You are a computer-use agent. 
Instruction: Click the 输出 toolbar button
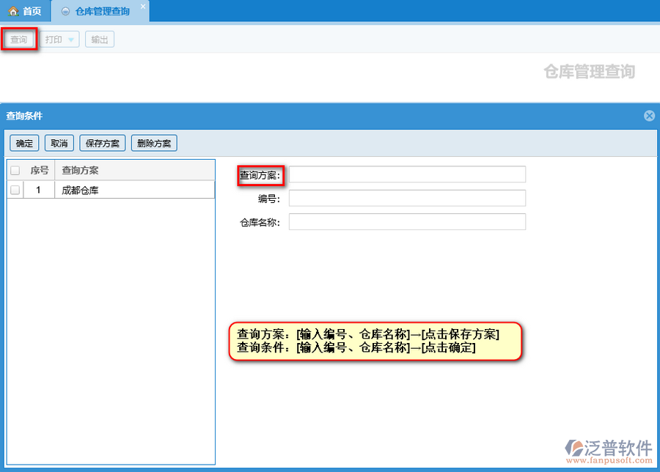point(99,40)
